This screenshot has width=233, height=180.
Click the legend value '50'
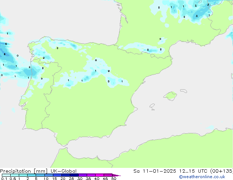tap(114, 179)
